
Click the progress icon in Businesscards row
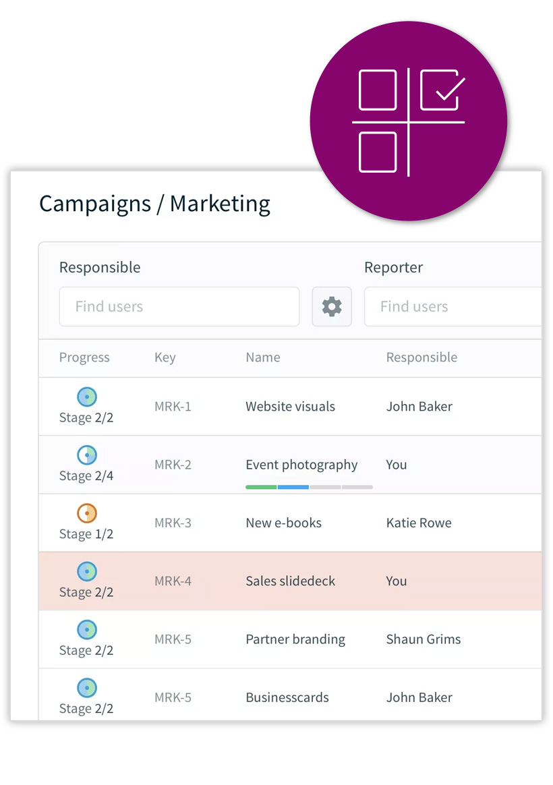pos(87,688)
